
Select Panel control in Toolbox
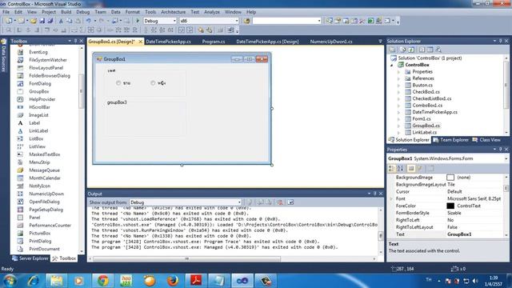point(34,218)
